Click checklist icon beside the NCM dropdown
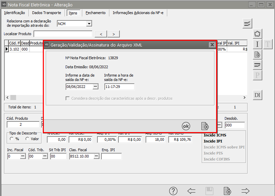This screenshot has height=196, width=275. [247, 23]
